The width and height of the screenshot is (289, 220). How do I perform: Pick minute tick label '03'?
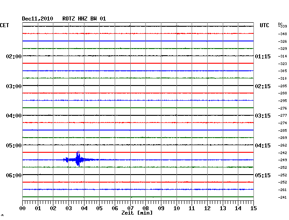tap(68, 208)
